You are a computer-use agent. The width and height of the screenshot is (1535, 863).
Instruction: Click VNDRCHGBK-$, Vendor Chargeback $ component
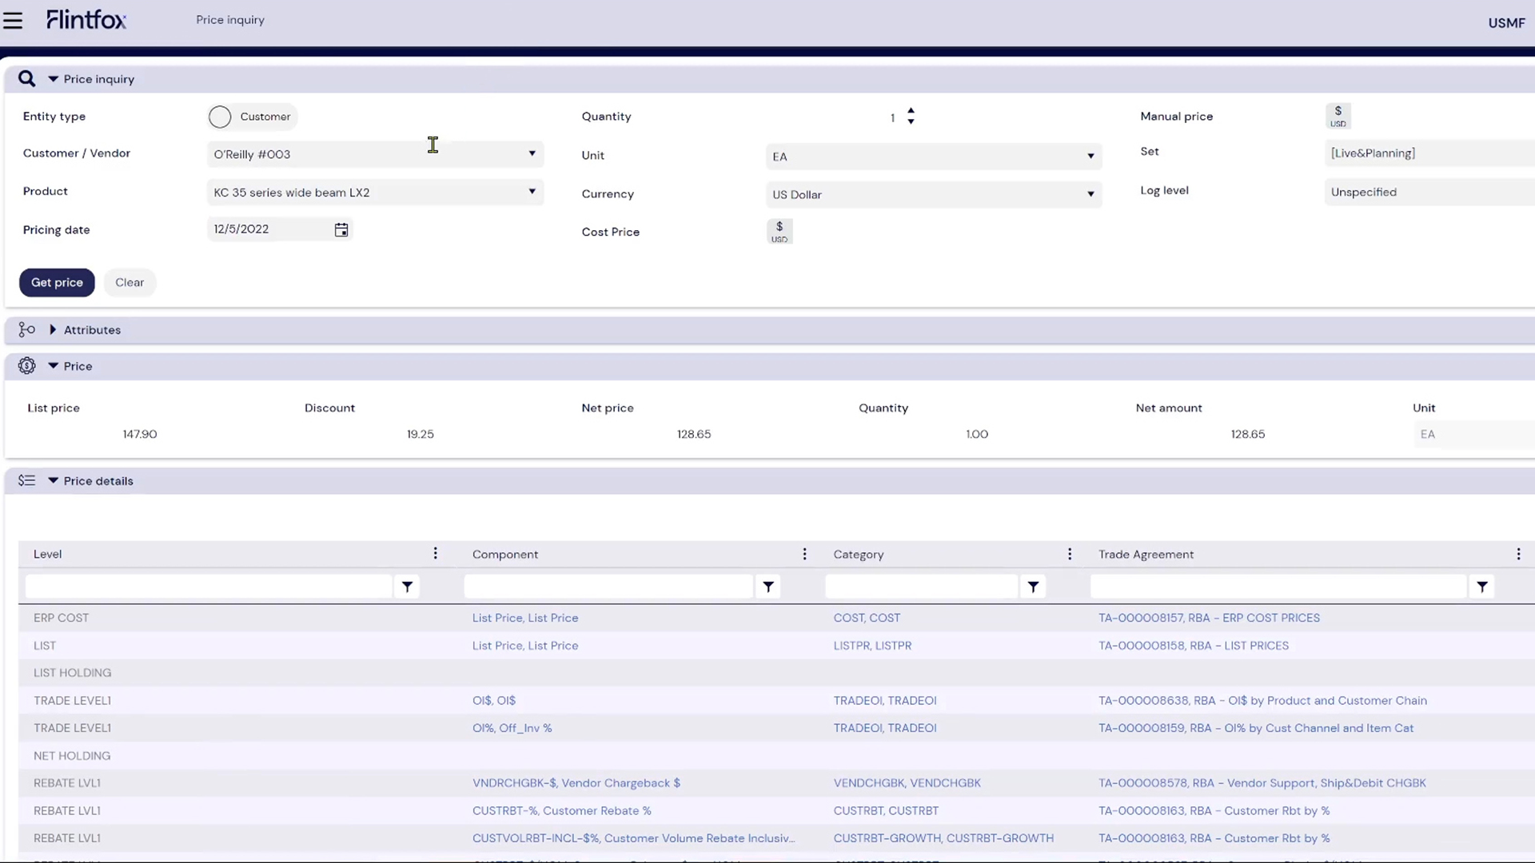coord(576,783)
